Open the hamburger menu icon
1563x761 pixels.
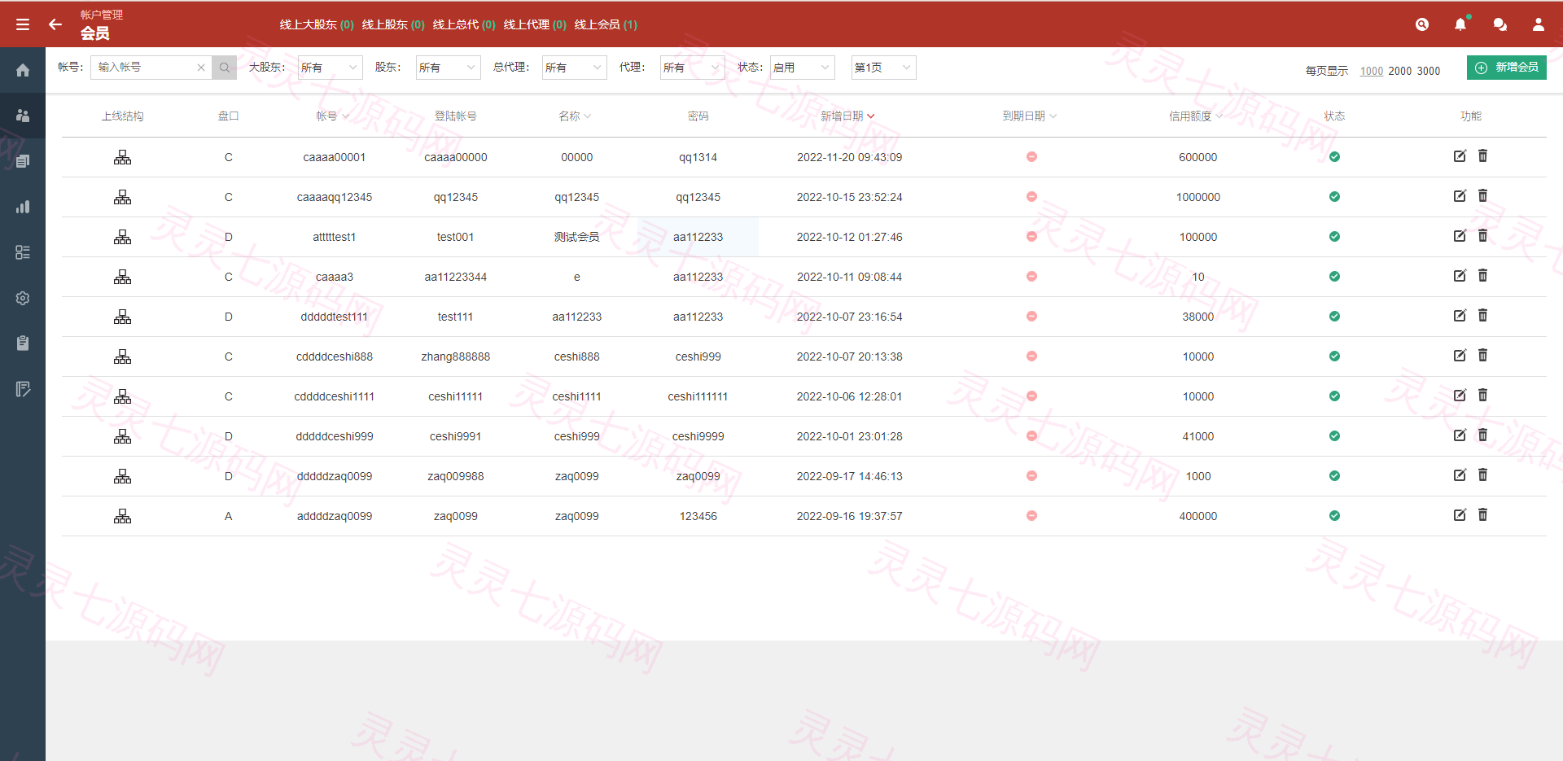tap(23, 24)
